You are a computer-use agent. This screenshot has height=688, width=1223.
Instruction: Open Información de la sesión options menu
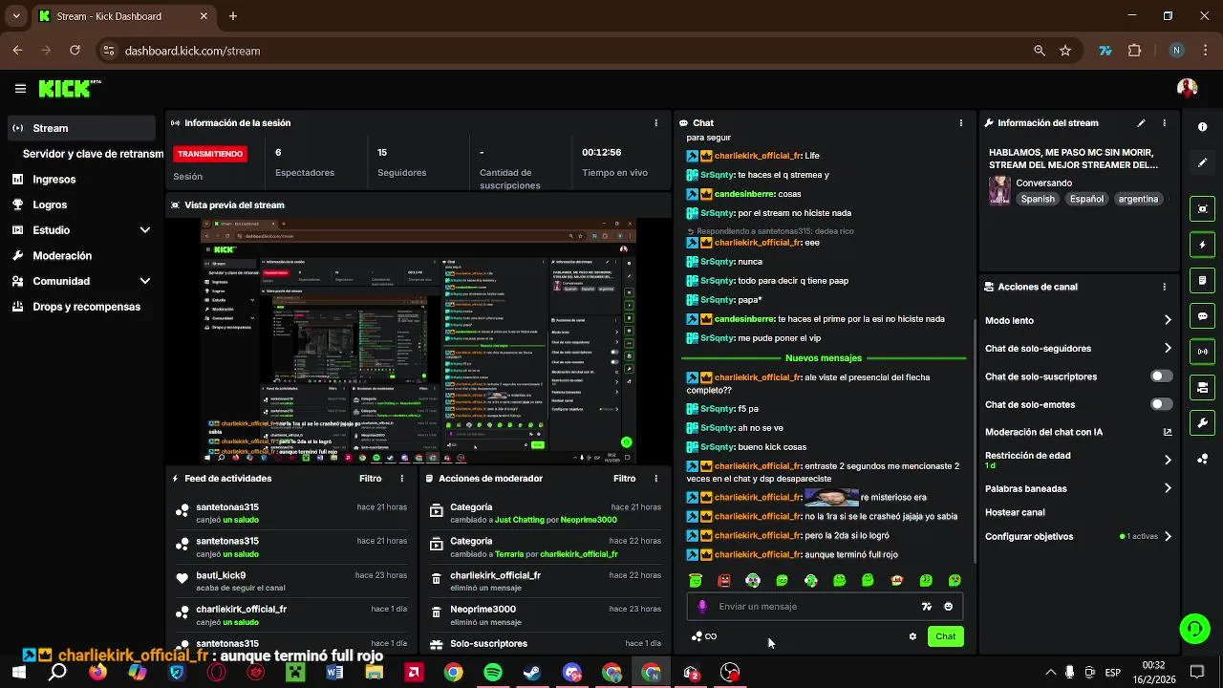(x=655, y=123)
